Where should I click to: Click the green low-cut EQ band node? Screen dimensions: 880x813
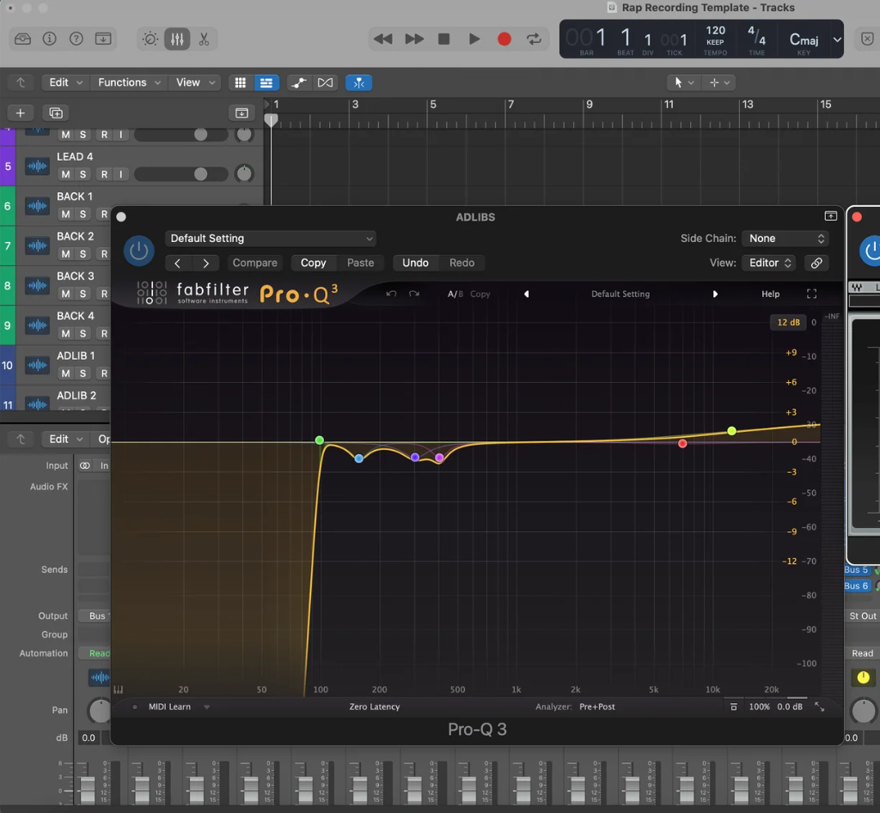coord(320,440)
